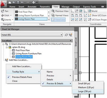The image size is (107, 98).
Task: Open the Sheet List side tab
Action: tap(76, 42)
